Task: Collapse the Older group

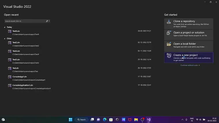Action: 4,39
